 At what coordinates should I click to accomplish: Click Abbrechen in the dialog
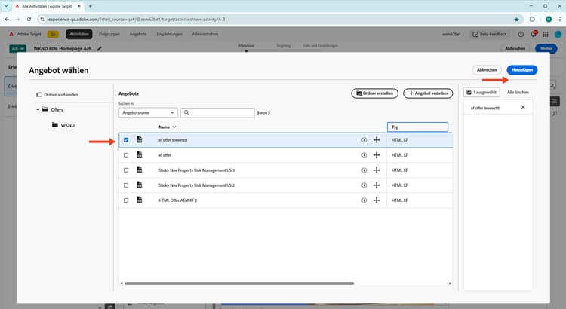click(487, 70)
